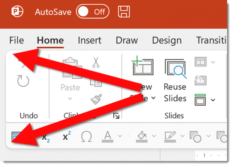232x166 pixels.
Task: Go to the Design tab
Action: 167,40
